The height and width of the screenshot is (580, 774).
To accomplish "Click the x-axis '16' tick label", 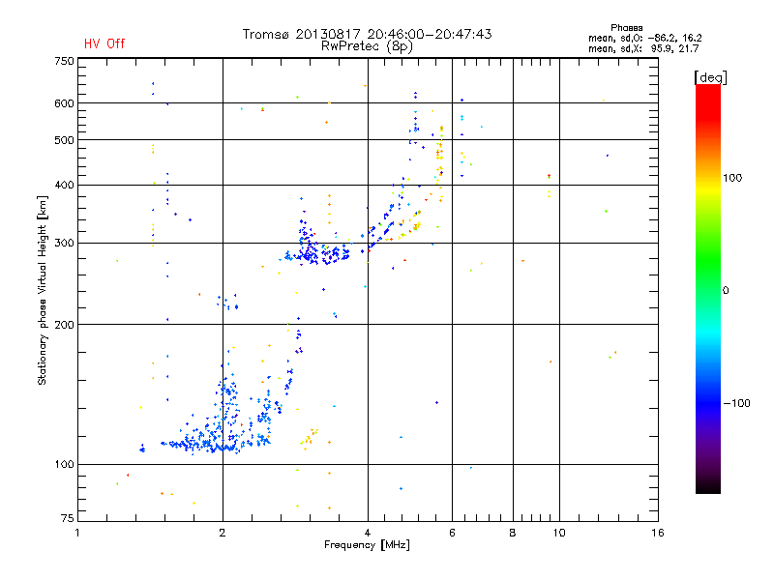I will coord(658,533).
